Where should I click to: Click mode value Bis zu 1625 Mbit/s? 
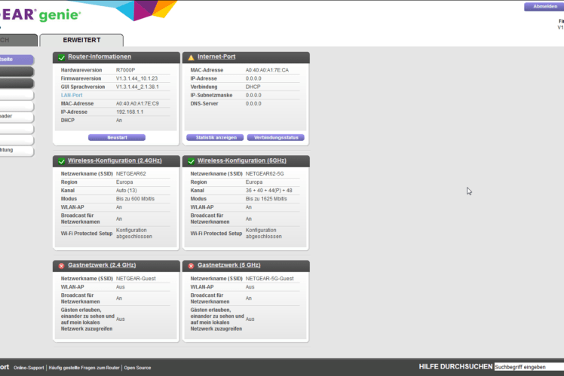pyautogui.click(x=266, y=199)
